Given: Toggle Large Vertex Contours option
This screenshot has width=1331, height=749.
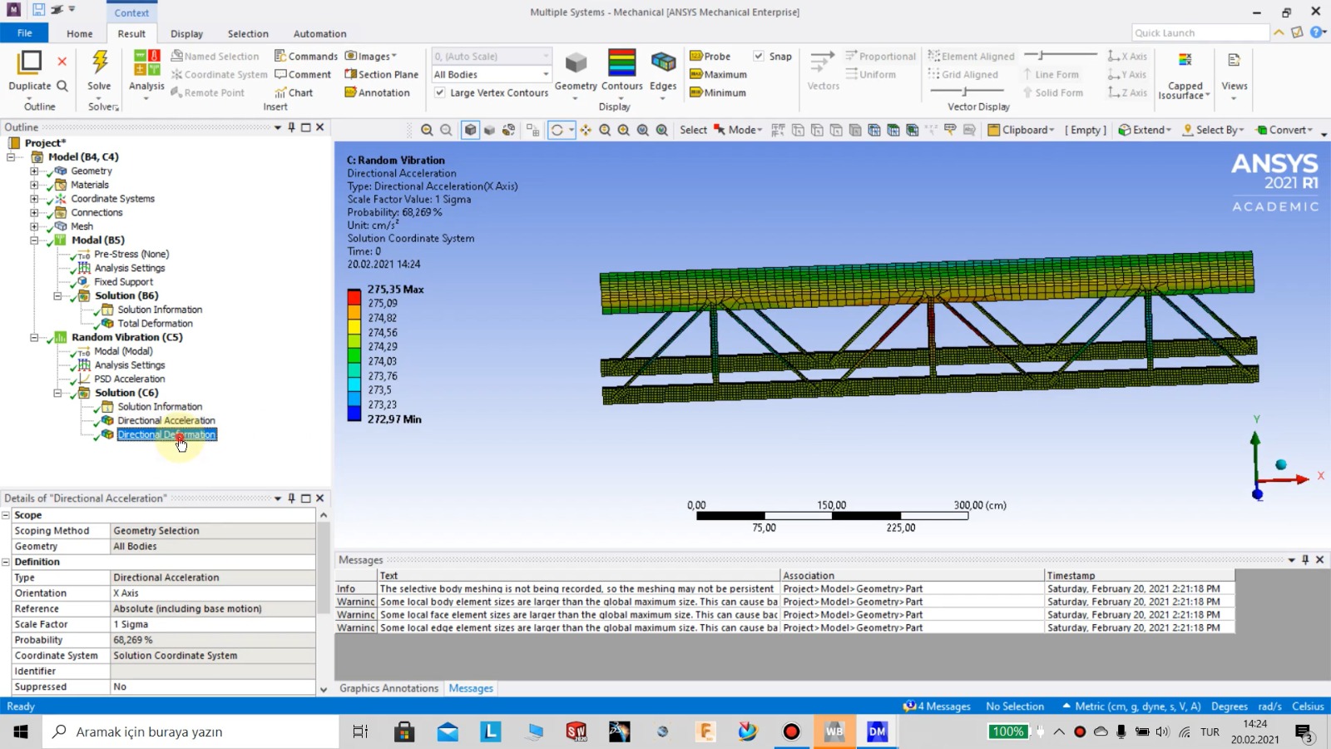Looking at the screenshot, I should [439, 93].
